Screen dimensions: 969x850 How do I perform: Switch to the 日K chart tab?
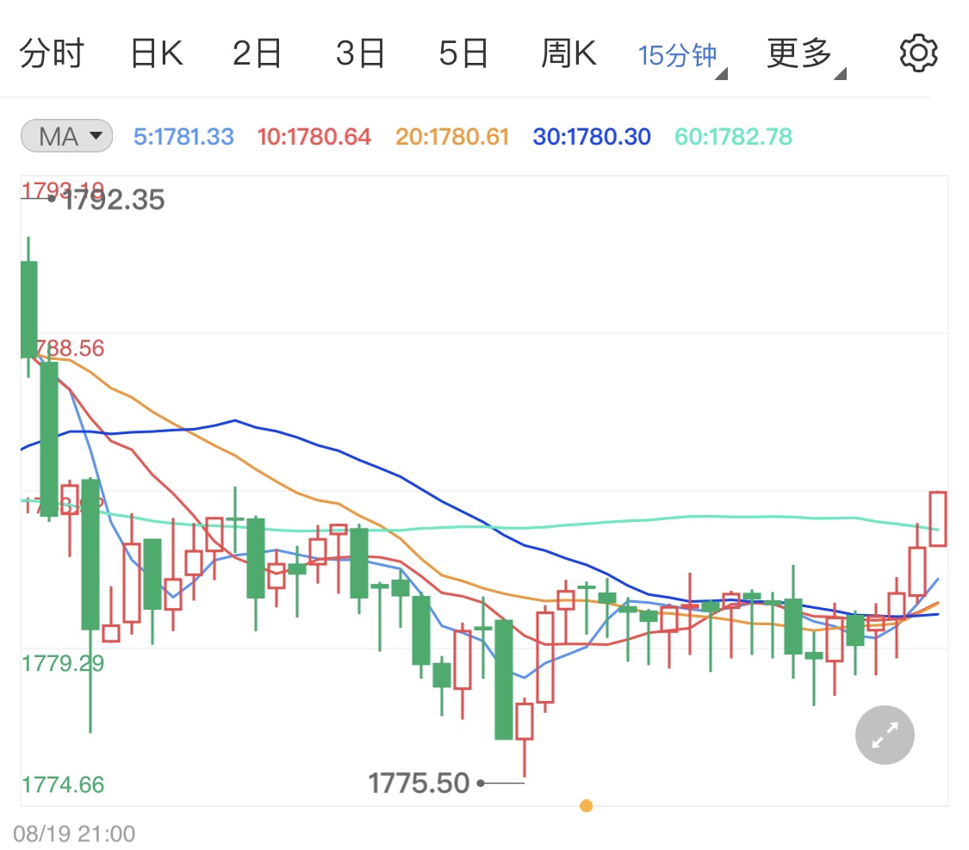pos(157,53)
